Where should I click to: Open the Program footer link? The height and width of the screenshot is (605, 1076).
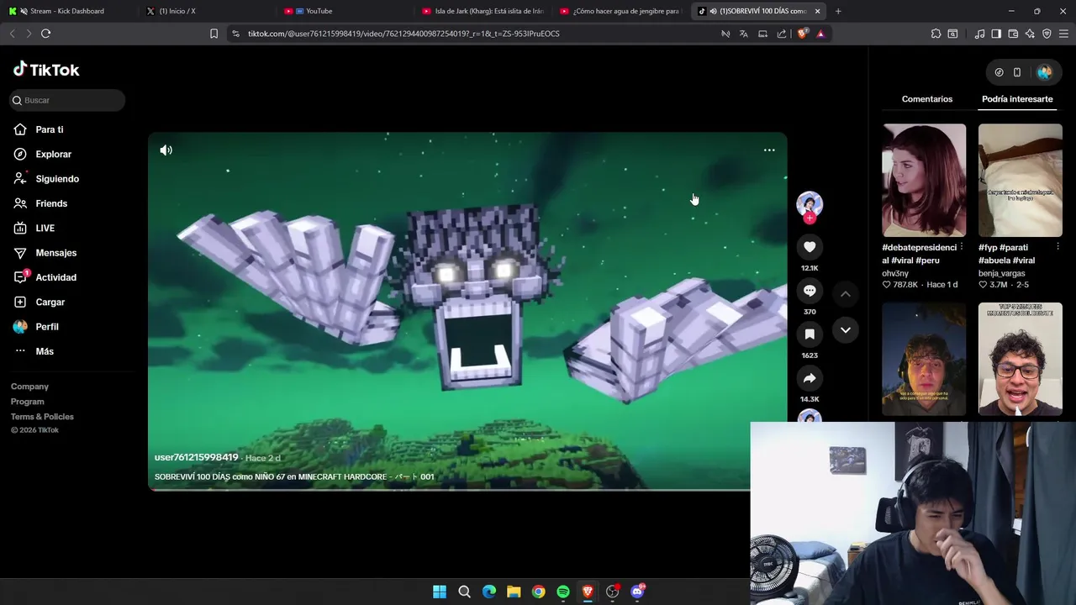tap(27, 402)
